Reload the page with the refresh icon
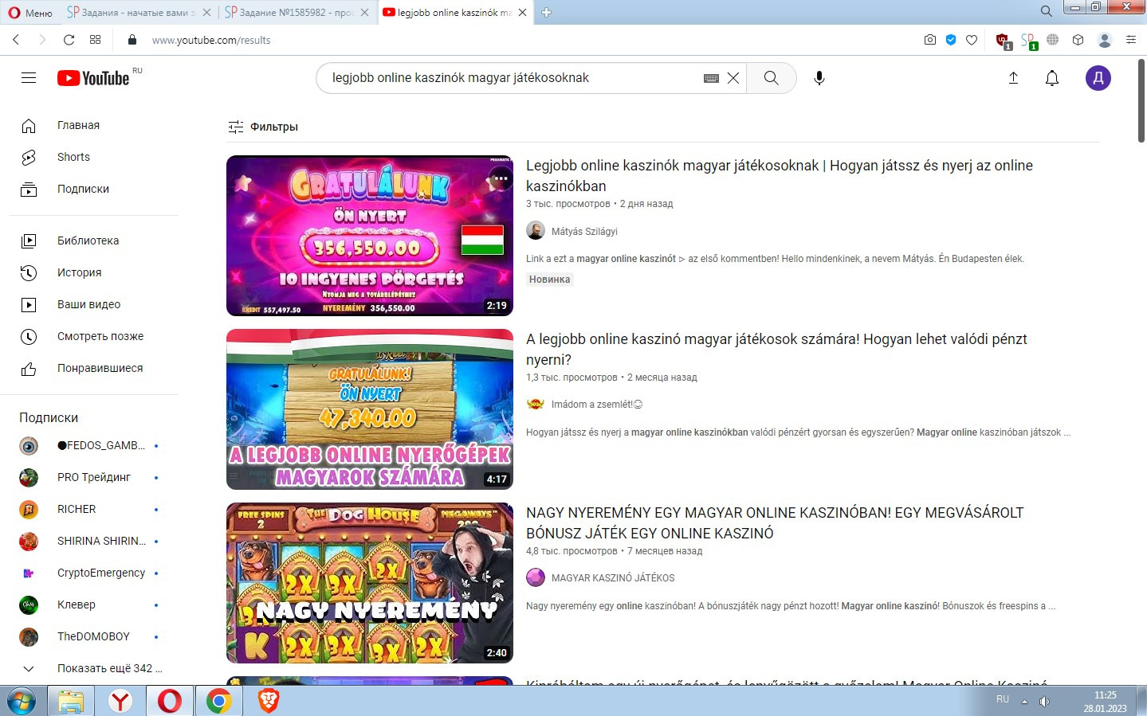Screen dimensions: 1147x716 pos(69,40)
